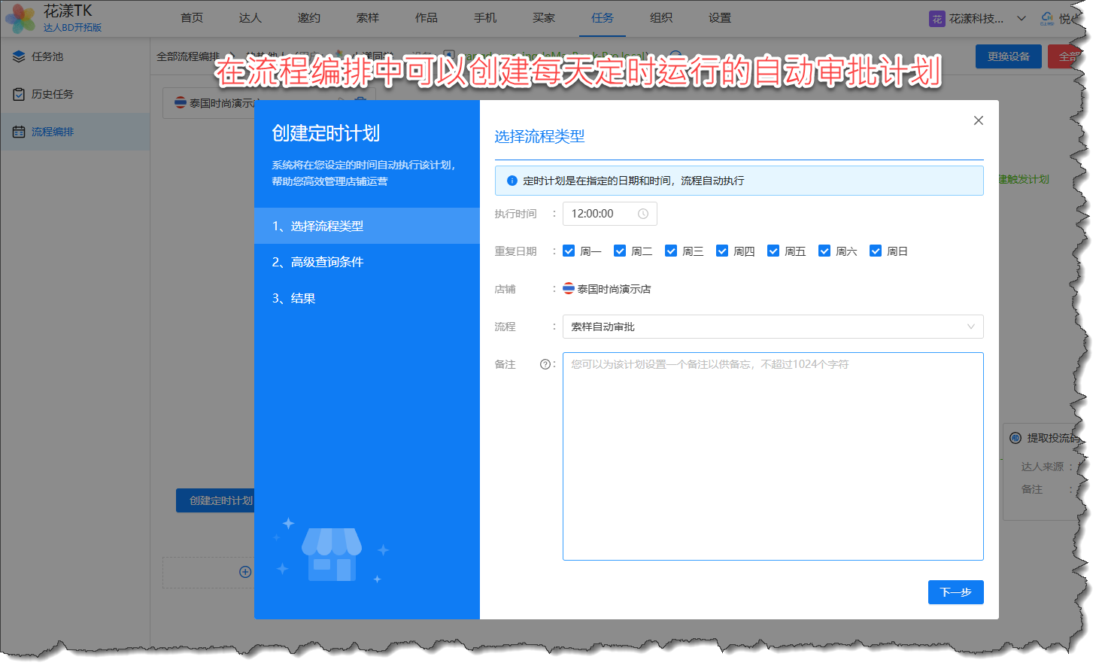
Task: Click the 花漾TK flower logo
Action: (20, 18)
